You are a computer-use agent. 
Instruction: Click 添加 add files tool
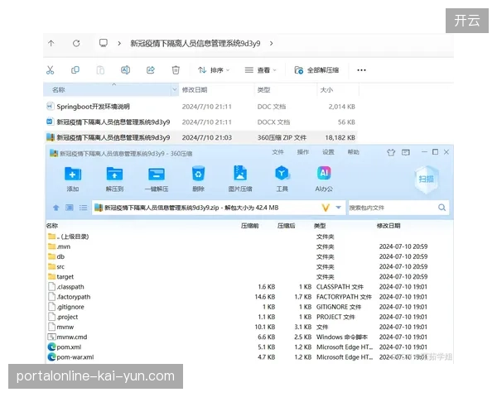coord(73,179)
